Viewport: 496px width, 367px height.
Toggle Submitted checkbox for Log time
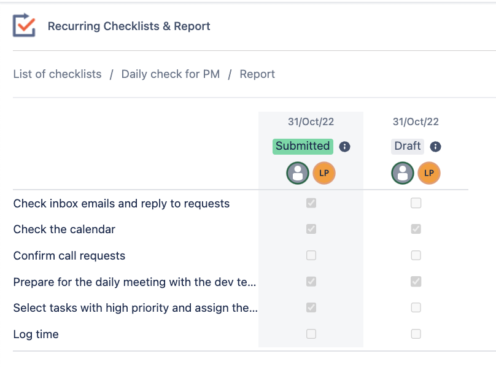click(311, 334)
